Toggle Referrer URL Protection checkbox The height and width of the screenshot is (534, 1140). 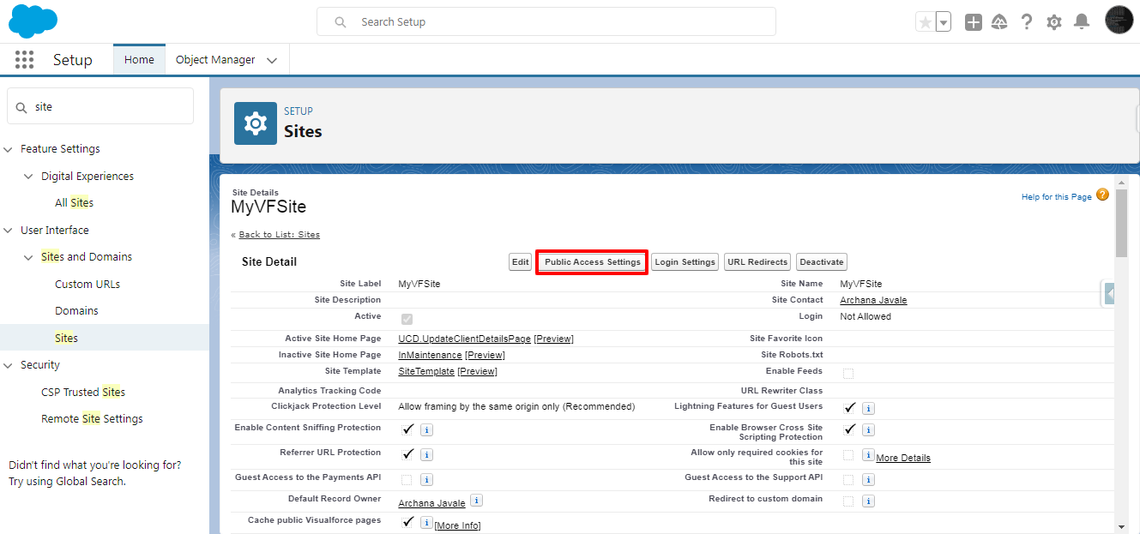tap(408, 453)
